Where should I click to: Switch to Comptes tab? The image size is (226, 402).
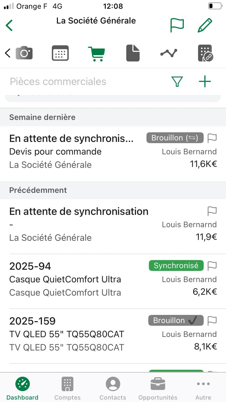[67, 388]
